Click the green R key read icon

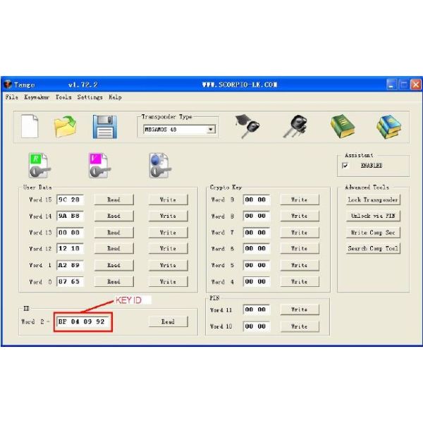(x=38, y=164)
